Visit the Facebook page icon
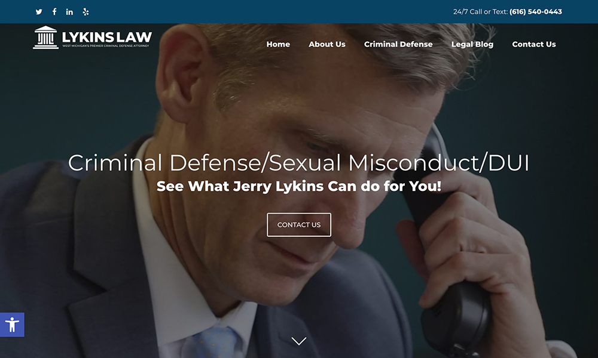This screenshot has width=598, height=358. coord(54,11)
